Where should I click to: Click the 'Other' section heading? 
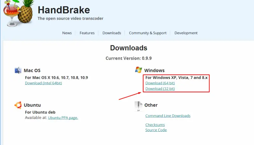point(151,105)
